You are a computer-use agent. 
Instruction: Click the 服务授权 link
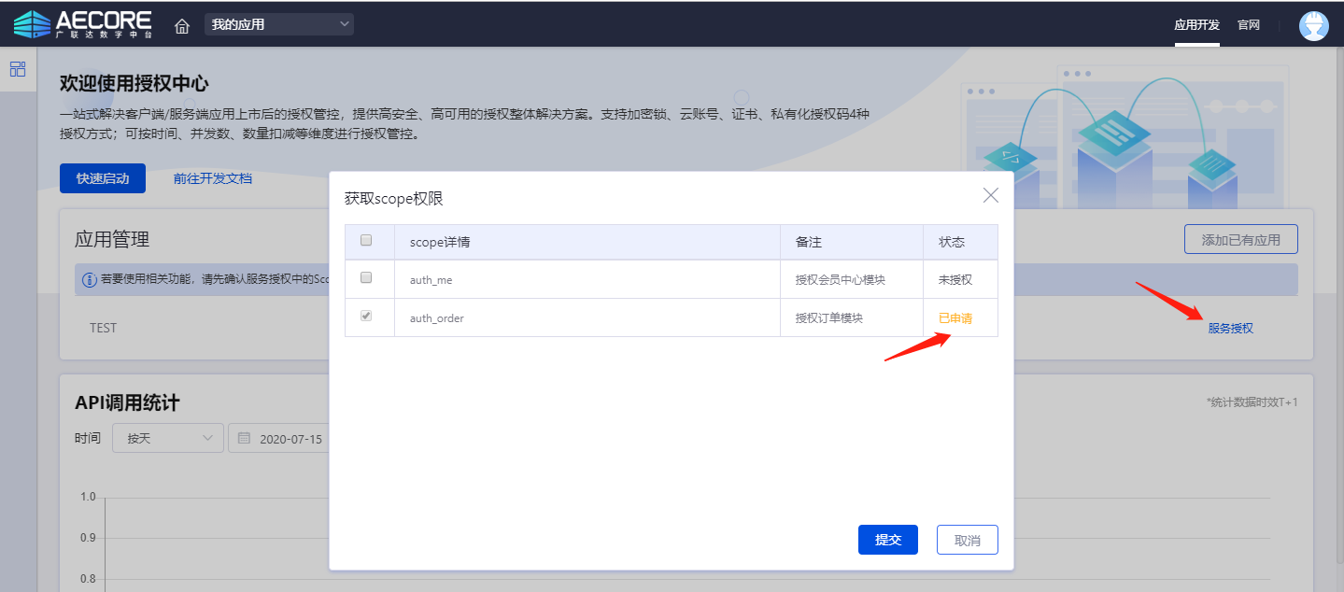pos(1230,328)
